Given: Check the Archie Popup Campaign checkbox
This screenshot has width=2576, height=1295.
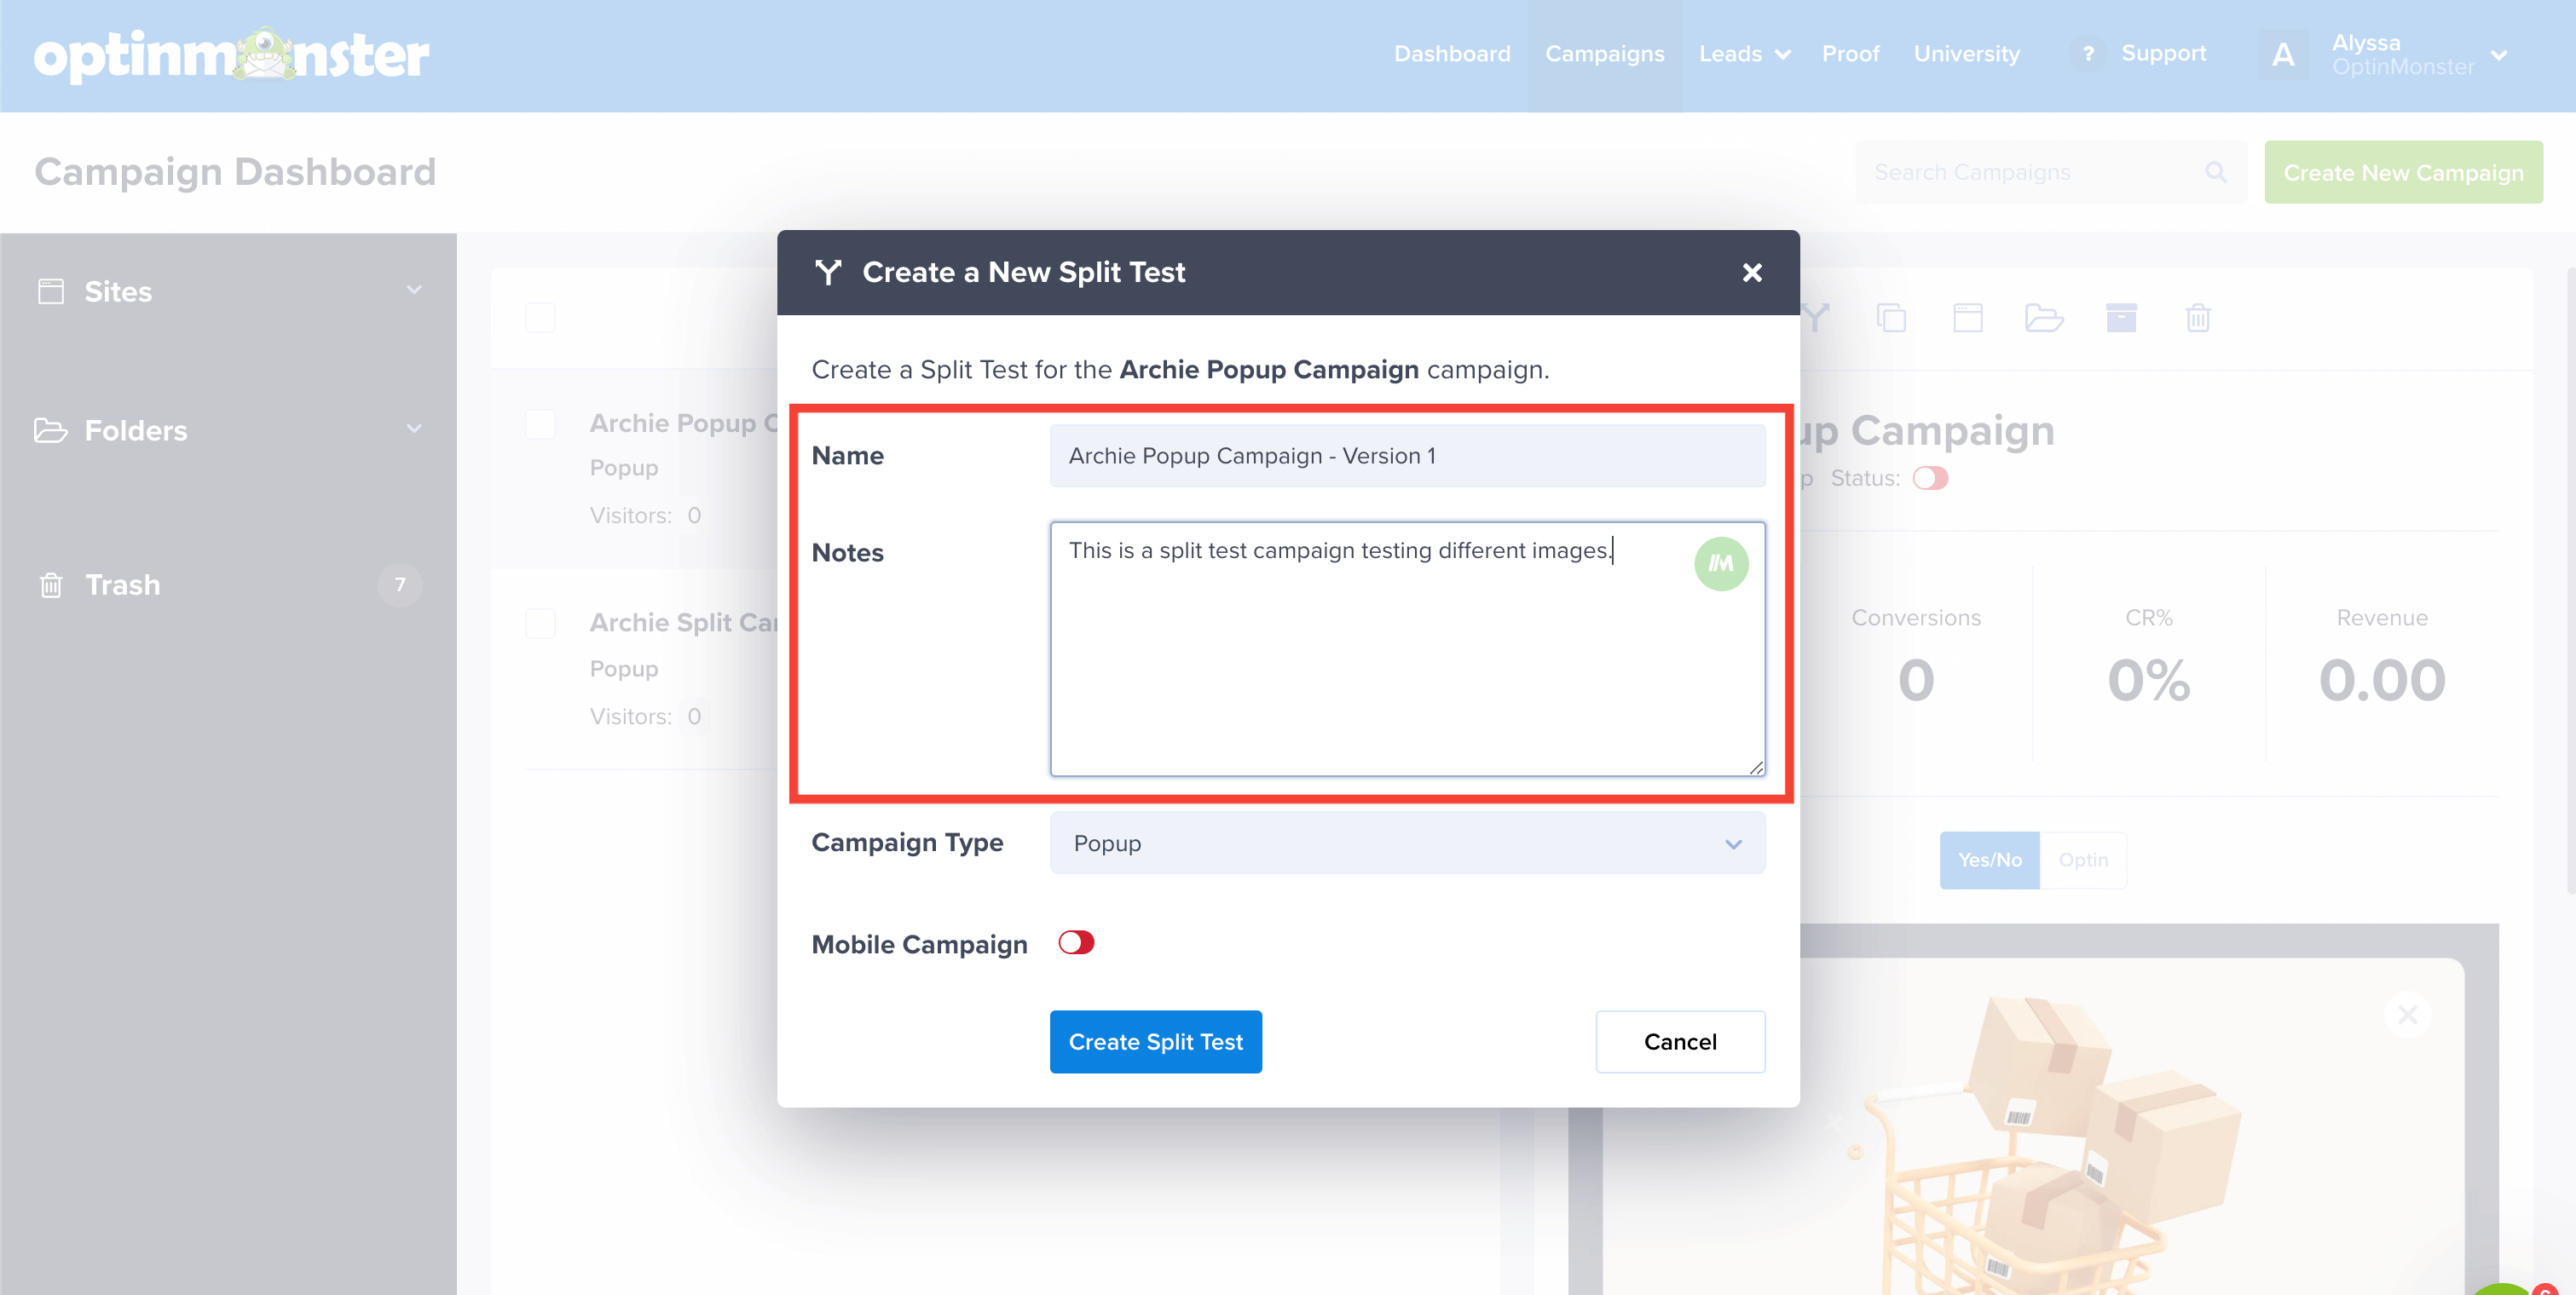Looking at the screenshot, I should coord(540,423).
